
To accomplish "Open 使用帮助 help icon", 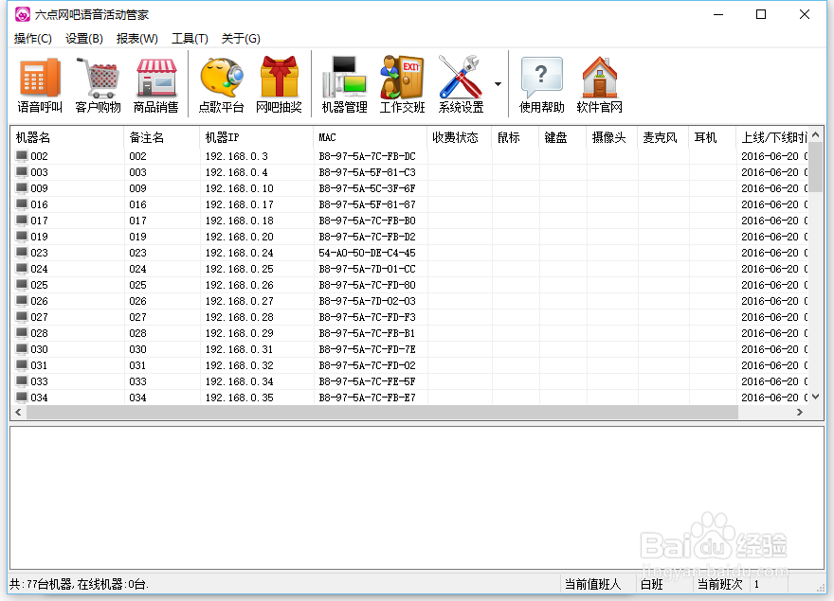I will tap(541, 84).
